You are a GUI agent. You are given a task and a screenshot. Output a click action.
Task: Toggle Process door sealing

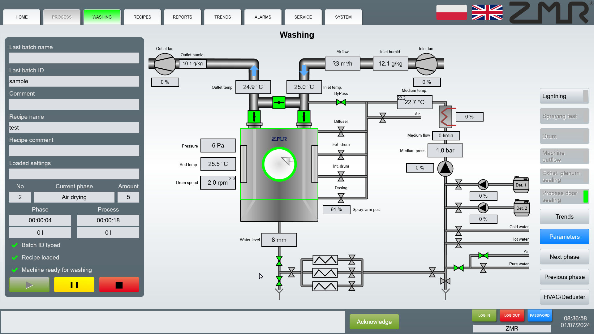tap(564, 196)
